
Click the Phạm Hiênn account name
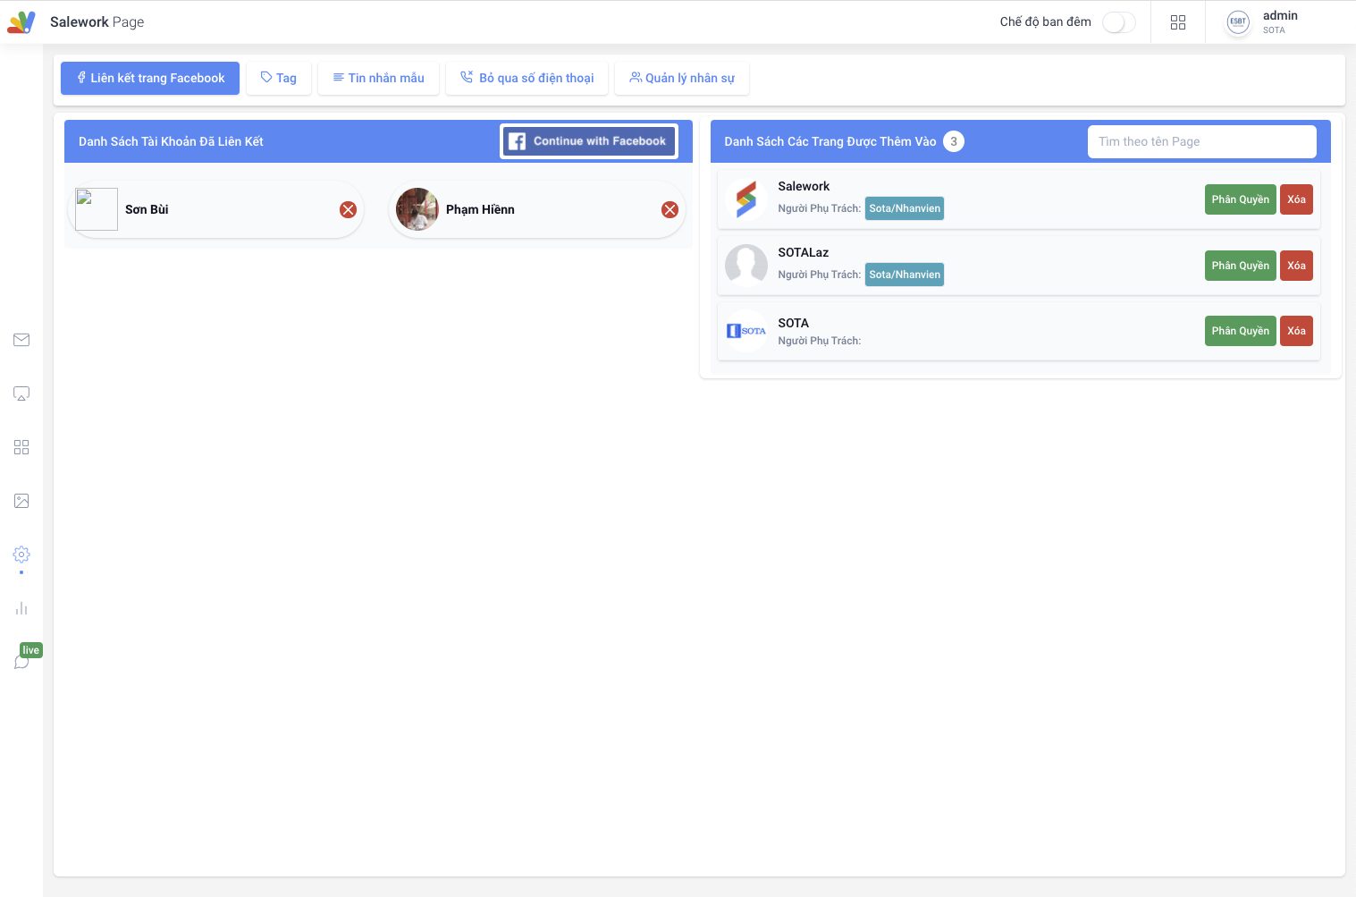[480, 209]
